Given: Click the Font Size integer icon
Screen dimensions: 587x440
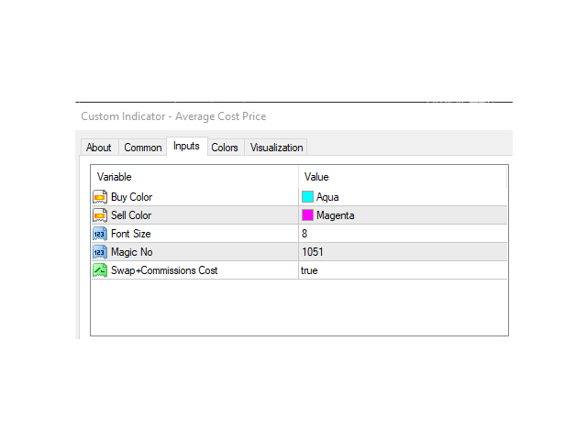Looking at the screenshot, I should coord(100,234).
